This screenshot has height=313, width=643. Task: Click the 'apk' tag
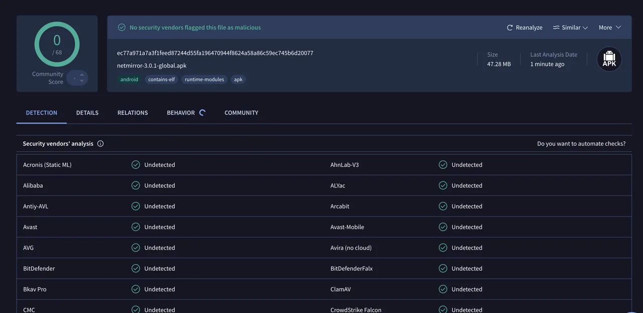click(238, 79)
